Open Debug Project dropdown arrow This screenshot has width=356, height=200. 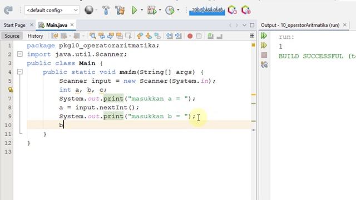pyautogui.click(x=160, y=10)
